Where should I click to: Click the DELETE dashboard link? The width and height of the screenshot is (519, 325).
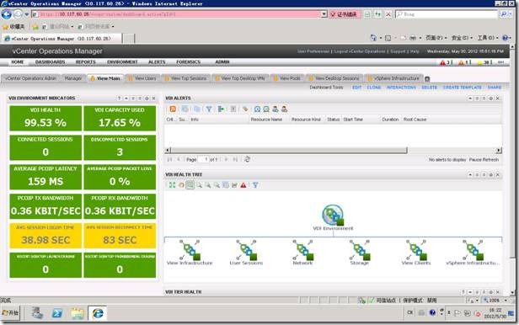(430, 88)
